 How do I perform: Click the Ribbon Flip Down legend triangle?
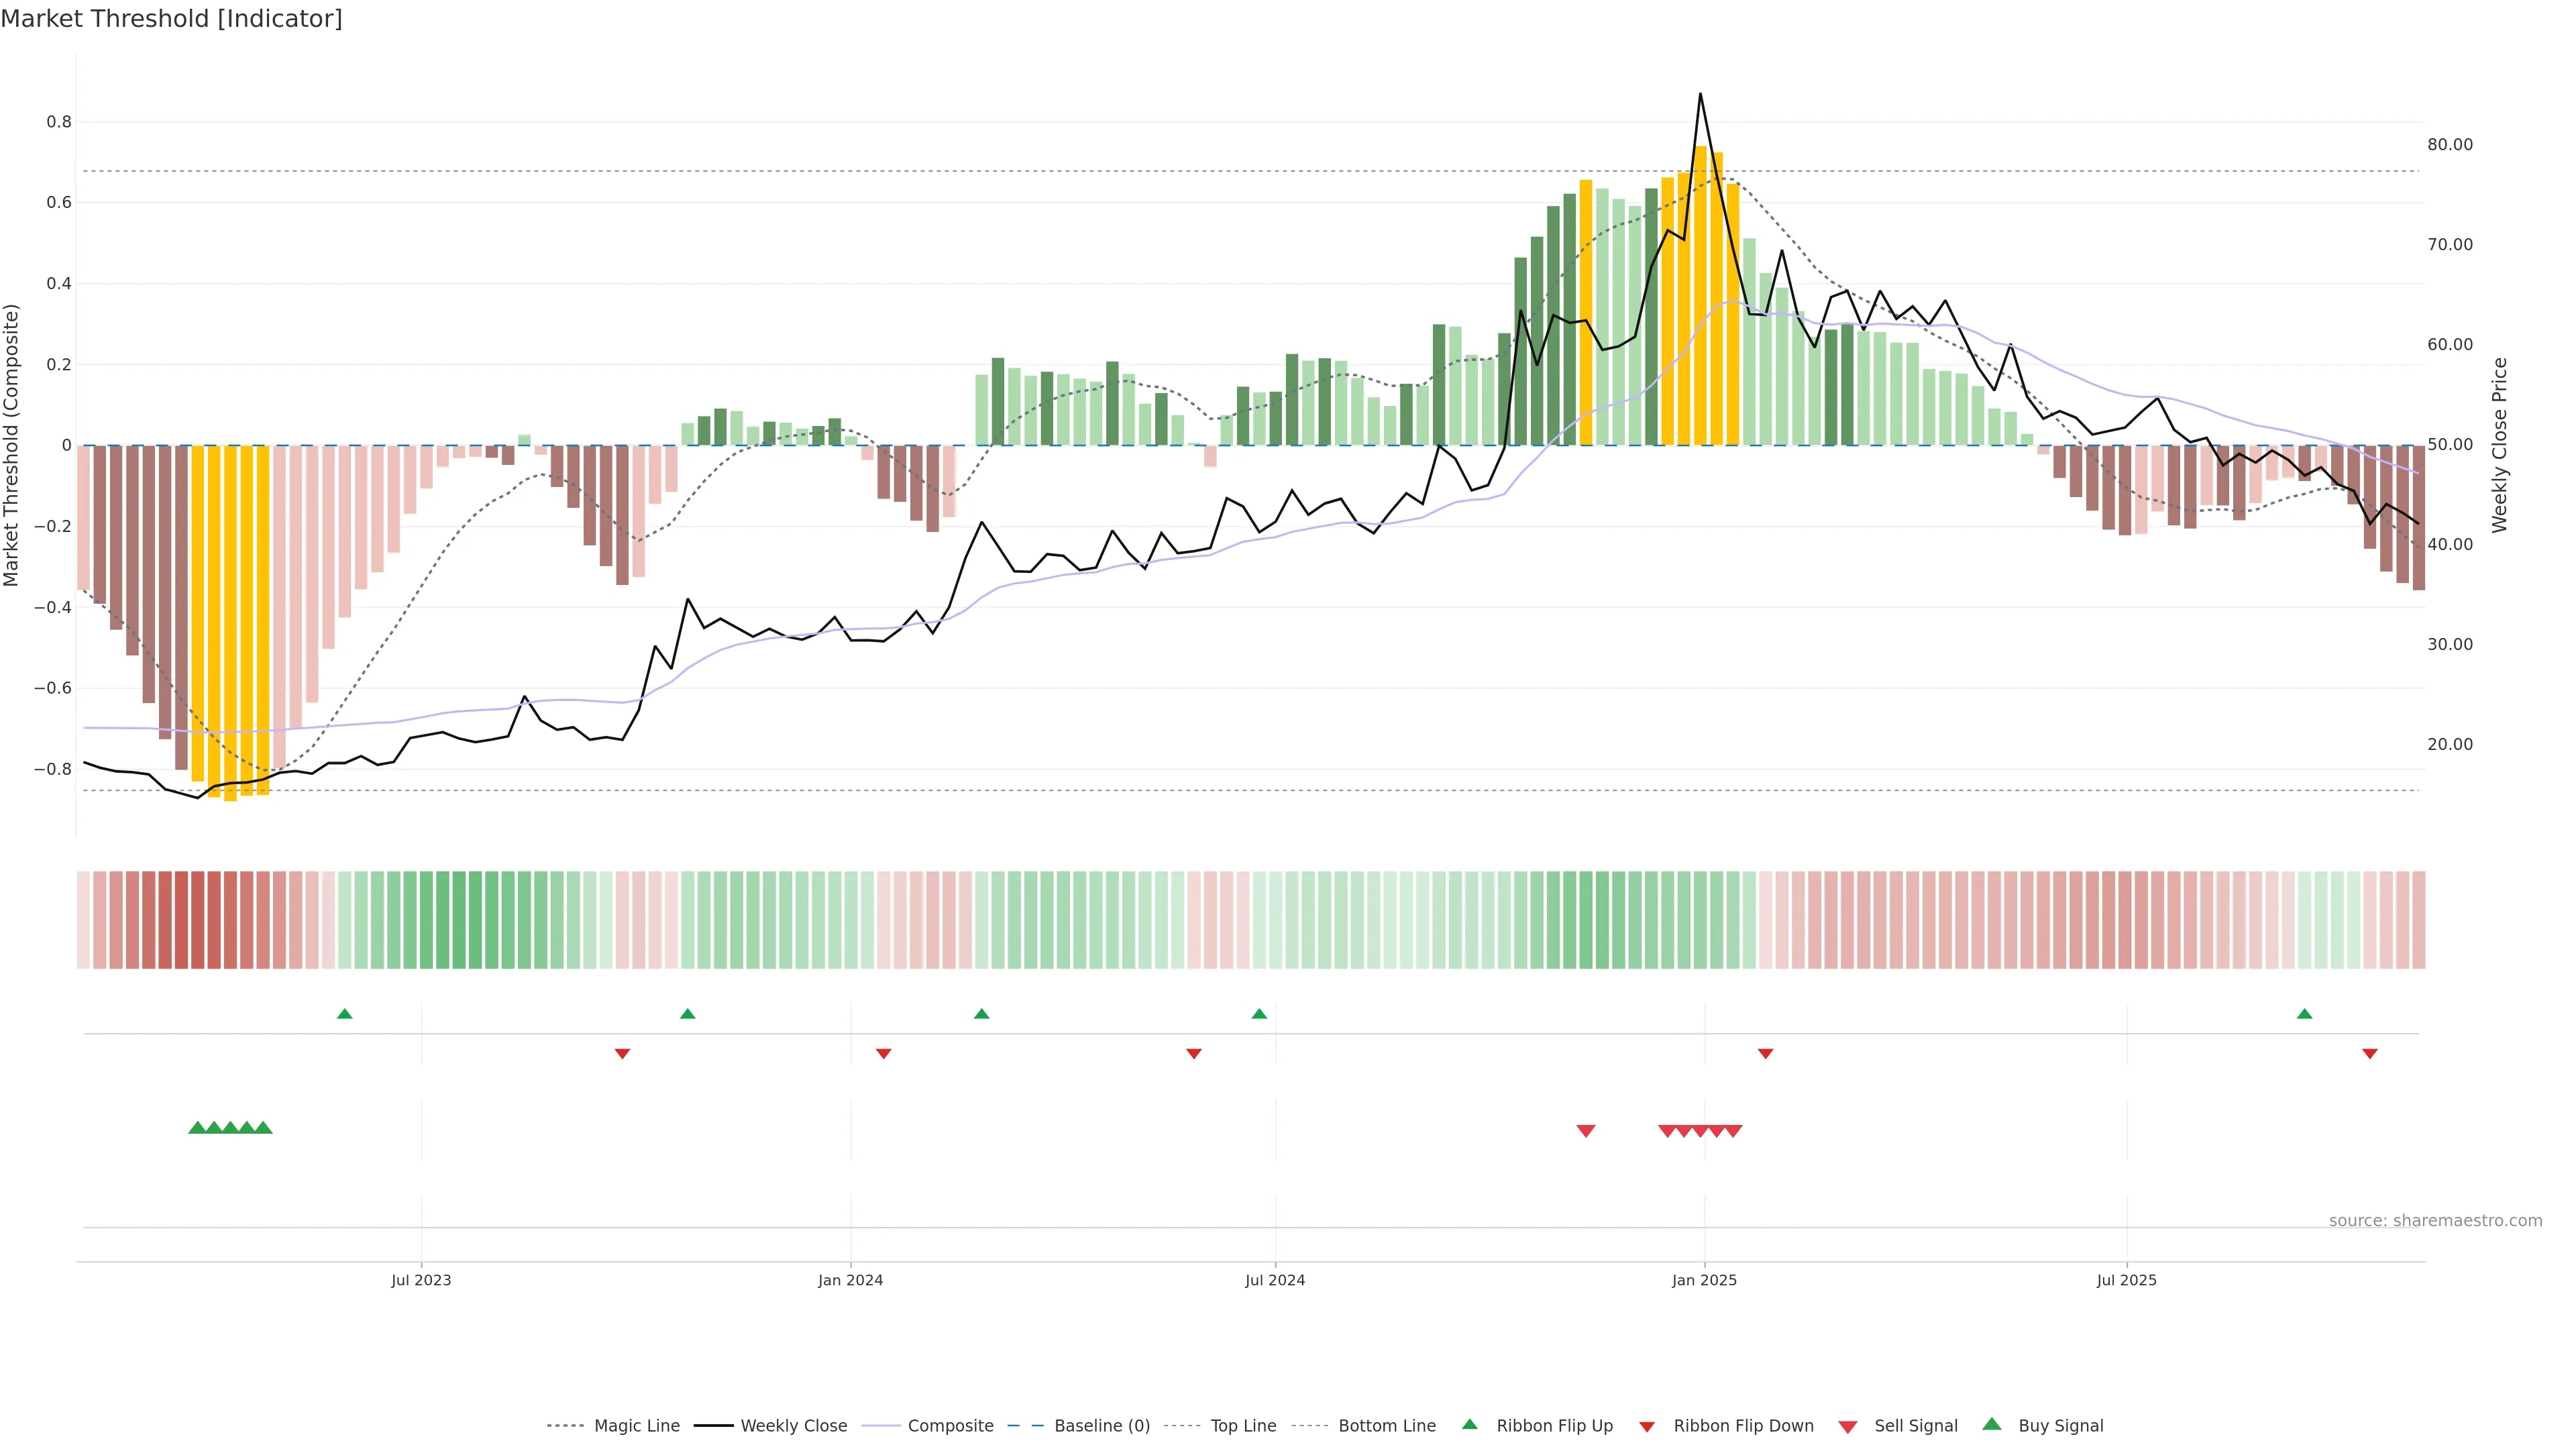tap(1647, 1427)
